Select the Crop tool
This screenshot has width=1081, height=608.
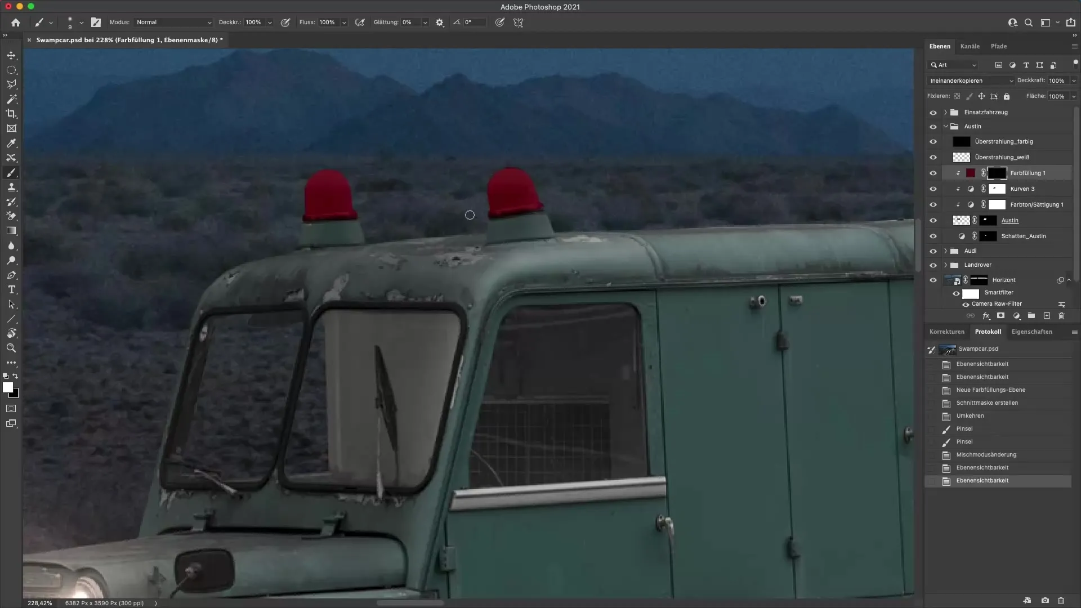(11, 114)
